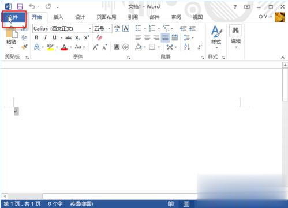Toggle strikethrough abc formatting
This screenshot has height=208, width=288.
69,37
